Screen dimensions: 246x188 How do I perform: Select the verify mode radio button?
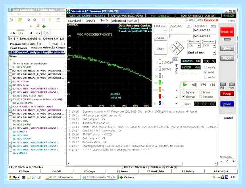point(206,67)
